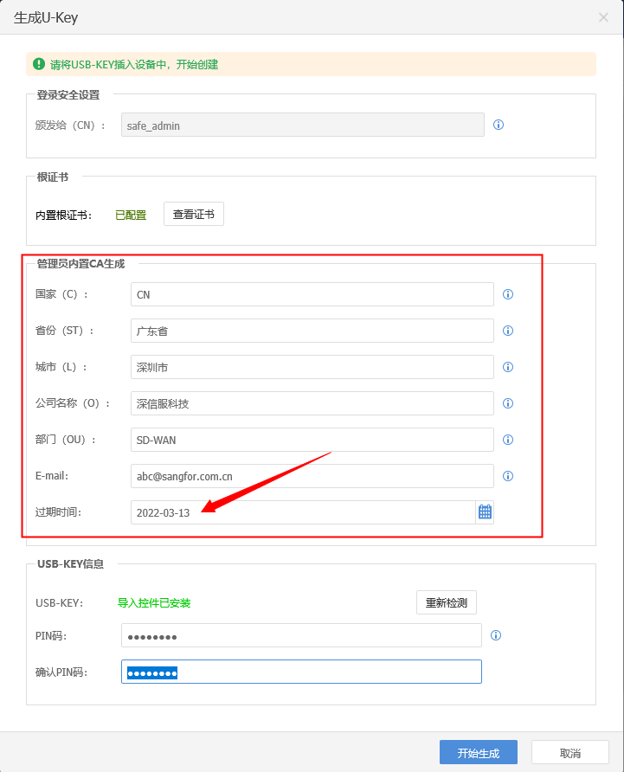Click info icon next to 颁发给 (CN) field

point(499,125)
